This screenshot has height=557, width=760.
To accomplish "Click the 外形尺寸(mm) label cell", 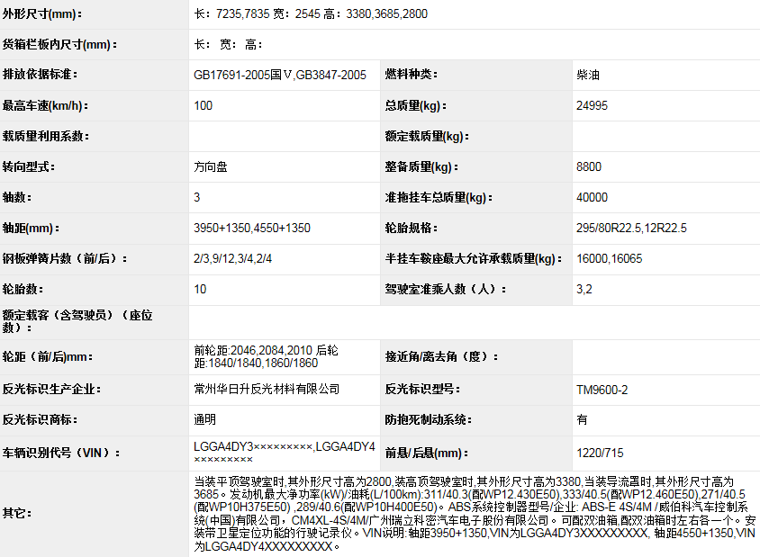I will 41,13.
